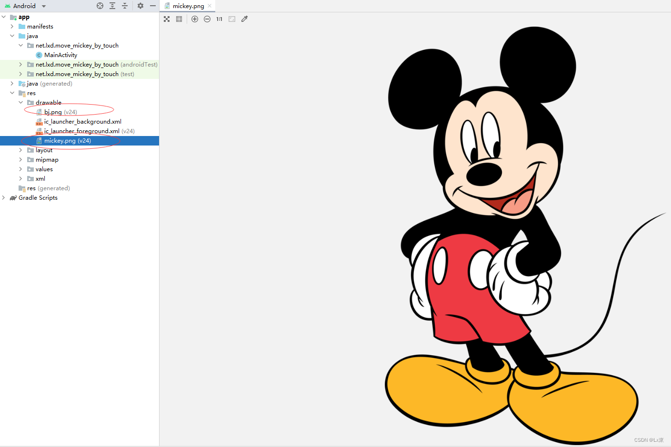
Task: Select ic_launcher_foreground.xml file
Action: [x=90, y=131]
